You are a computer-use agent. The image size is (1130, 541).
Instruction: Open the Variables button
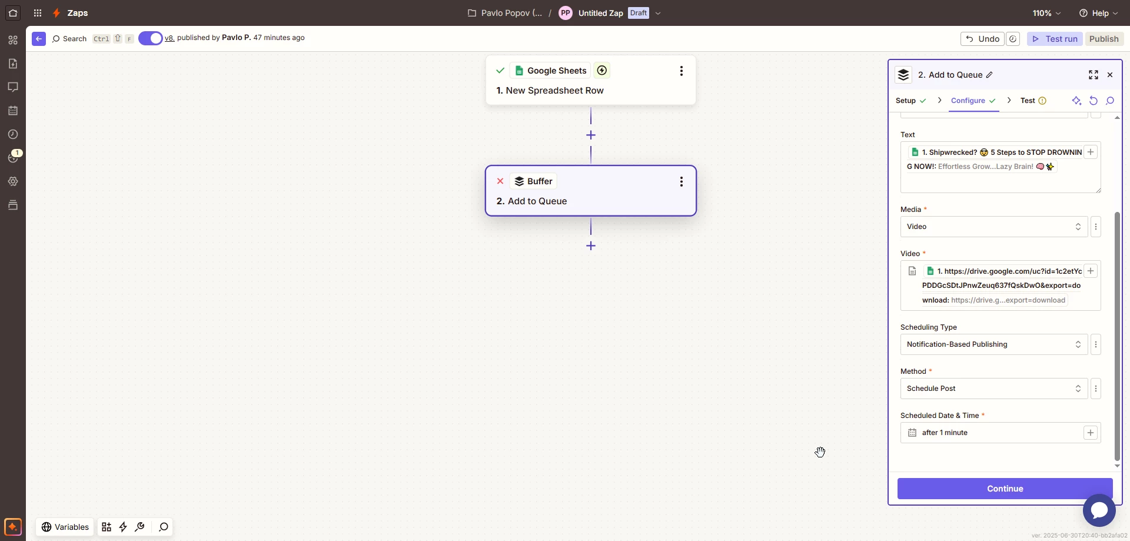click(x=65, y=527)
